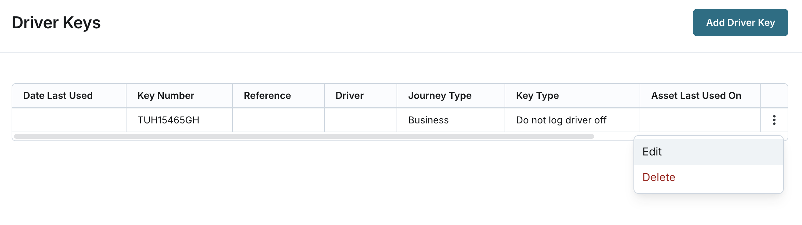Click the Do not log driver off cell

point(561,120)
